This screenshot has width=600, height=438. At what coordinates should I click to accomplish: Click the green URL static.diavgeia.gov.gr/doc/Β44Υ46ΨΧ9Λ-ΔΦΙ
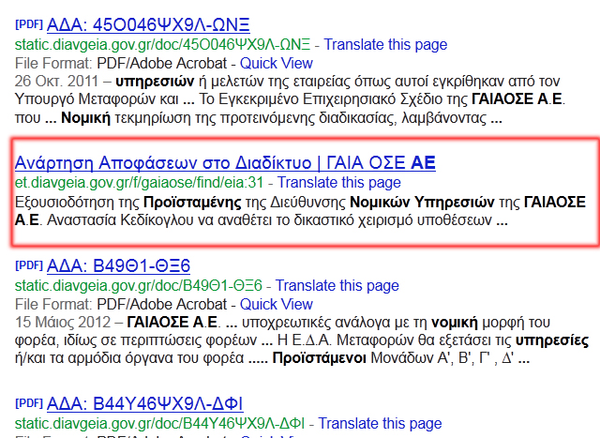(160, 424)
